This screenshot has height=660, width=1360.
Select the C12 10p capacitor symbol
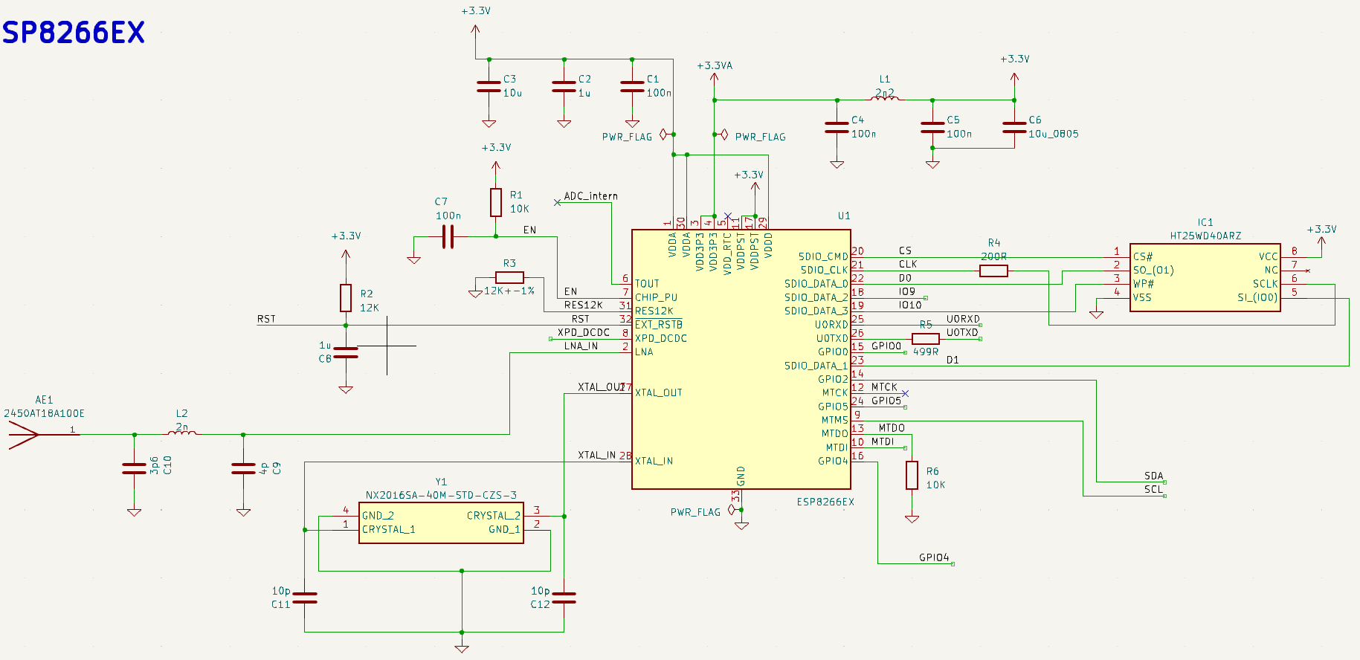point(564,598)
